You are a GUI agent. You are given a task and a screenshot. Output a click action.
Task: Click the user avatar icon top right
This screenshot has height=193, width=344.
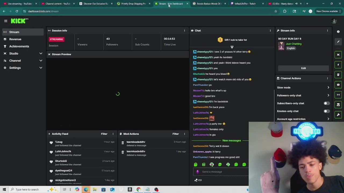tap(334, 21)
